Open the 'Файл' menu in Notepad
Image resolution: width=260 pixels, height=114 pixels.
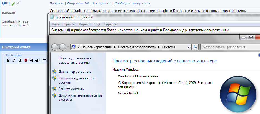click(56, 24)
